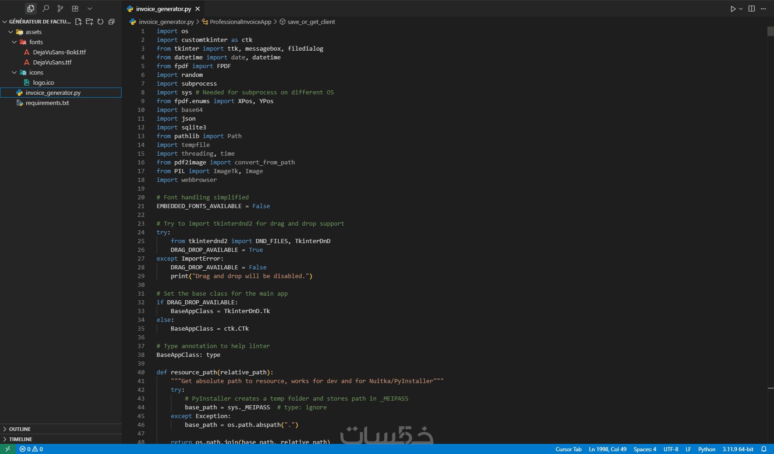Click line number 40 in gutter
The image size is (774, 454).
(141, 373)
